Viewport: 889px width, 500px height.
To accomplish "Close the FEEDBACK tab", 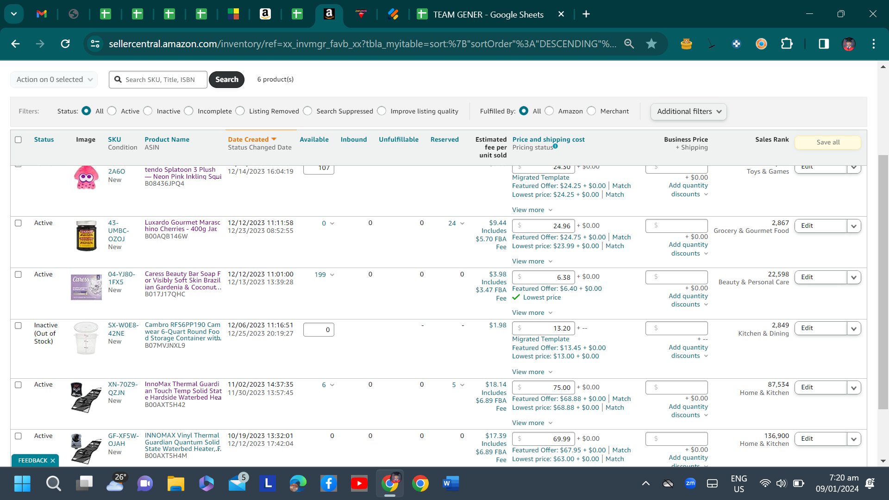I will [53, 461].
